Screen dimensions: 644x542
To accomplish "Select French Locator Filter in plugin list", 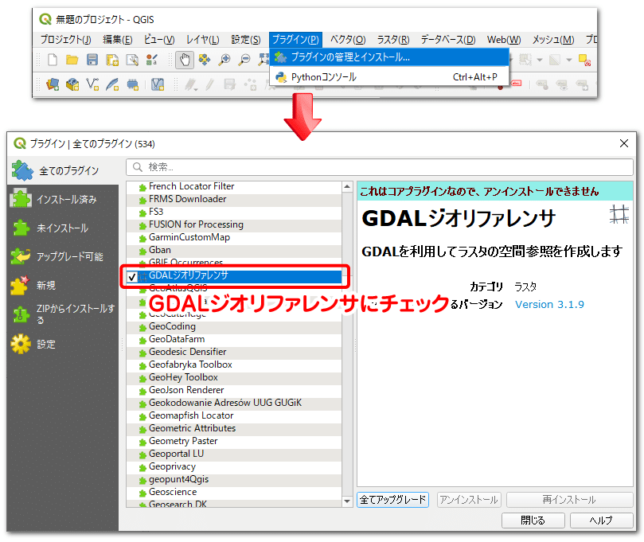I will pos(234,186).
